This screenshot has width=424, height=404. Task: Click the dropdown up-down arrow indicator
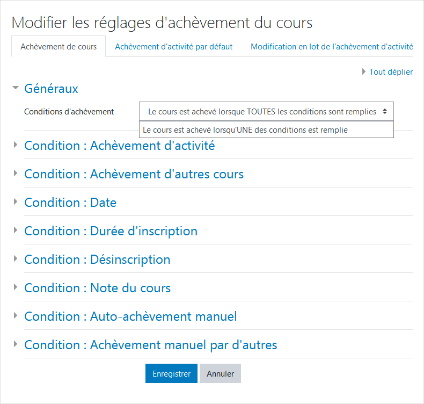[x=385, y=111]
